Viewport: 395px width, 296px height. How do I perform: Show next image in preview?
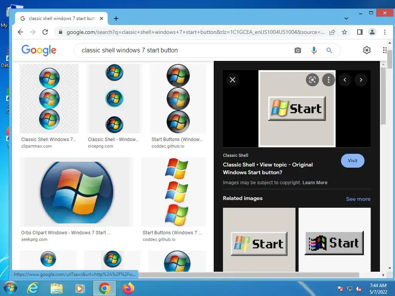click(361, 80)
